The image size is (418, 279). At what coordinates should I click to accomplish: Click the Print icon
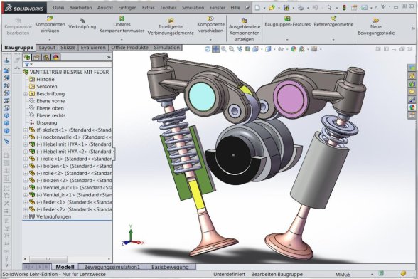tap(301, 8)
